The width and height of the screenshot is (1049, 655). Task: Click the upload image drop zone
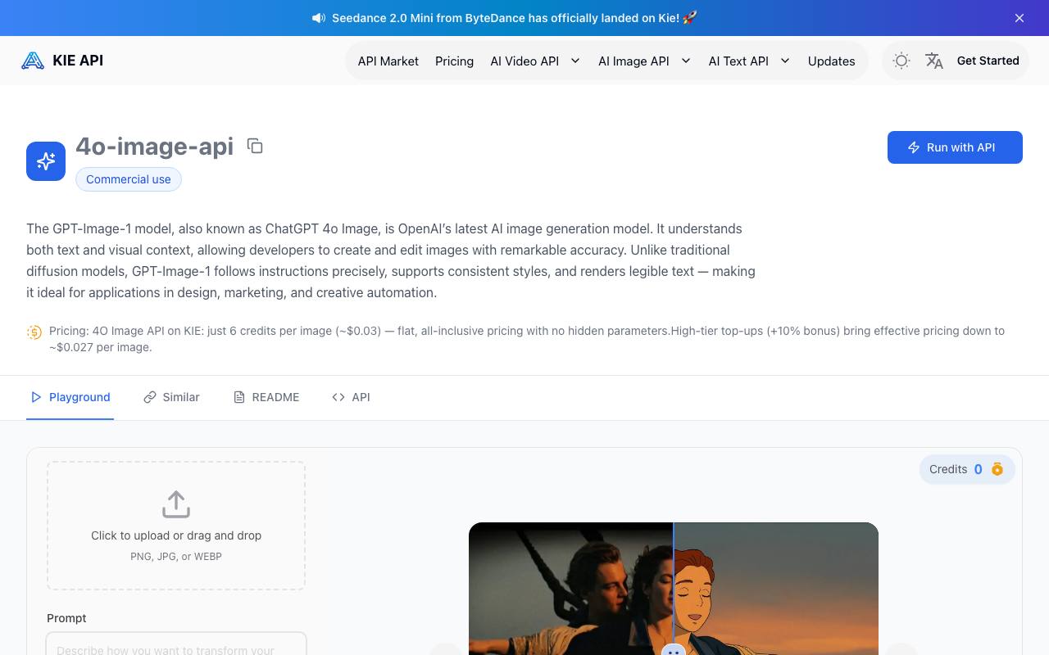tap(176, 526)
